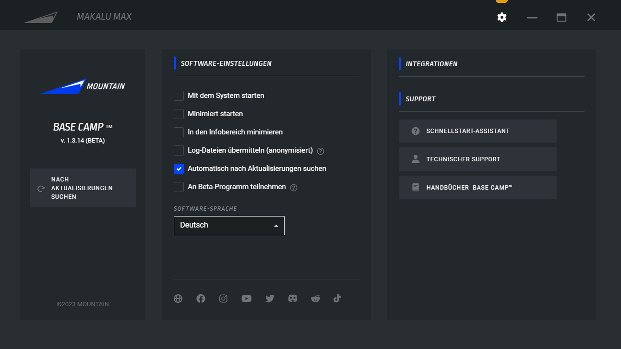This screenshot has height=349, width=621.
Task: Enable Mit dem System starten checkbox
Action: click(179, 96)
